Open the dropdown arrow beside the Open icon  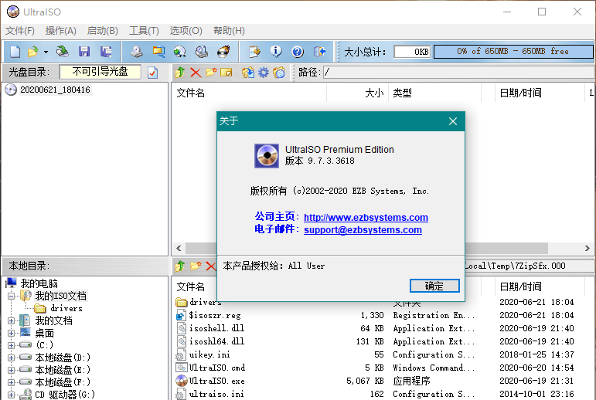click(46, 52)
